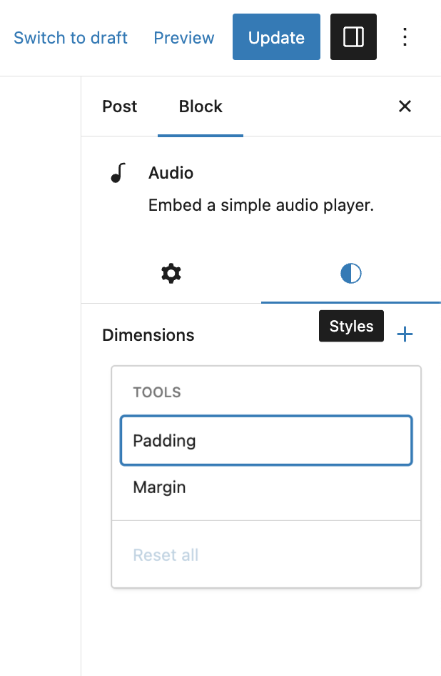441x676 pixels.
Task: Open the three-dot options menu
Action: tap(405, 36)
